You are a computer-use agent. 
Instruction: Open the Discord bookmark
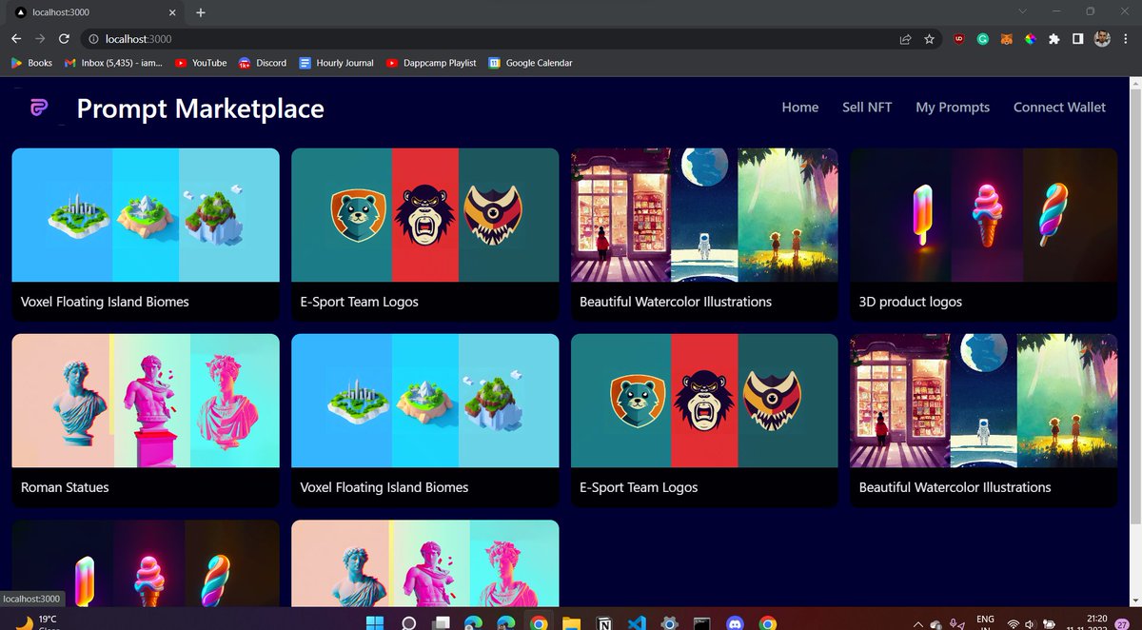point(263,63)
